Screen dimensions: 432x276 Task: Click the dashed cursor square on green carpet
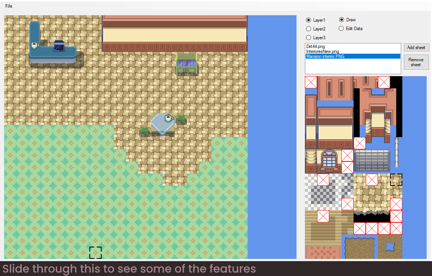tap(96, 252)
